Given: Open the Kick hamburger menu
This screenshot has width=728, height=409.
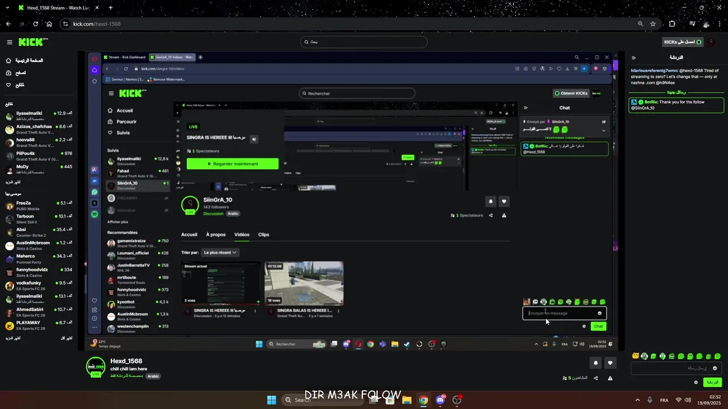Looking at the screenshot, I should [9, 42].
